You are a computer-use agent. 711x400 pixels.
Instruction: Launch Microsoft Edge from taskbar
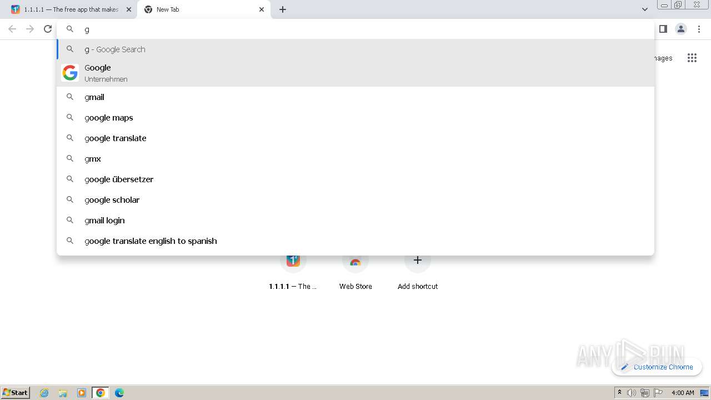pos(119,393)
